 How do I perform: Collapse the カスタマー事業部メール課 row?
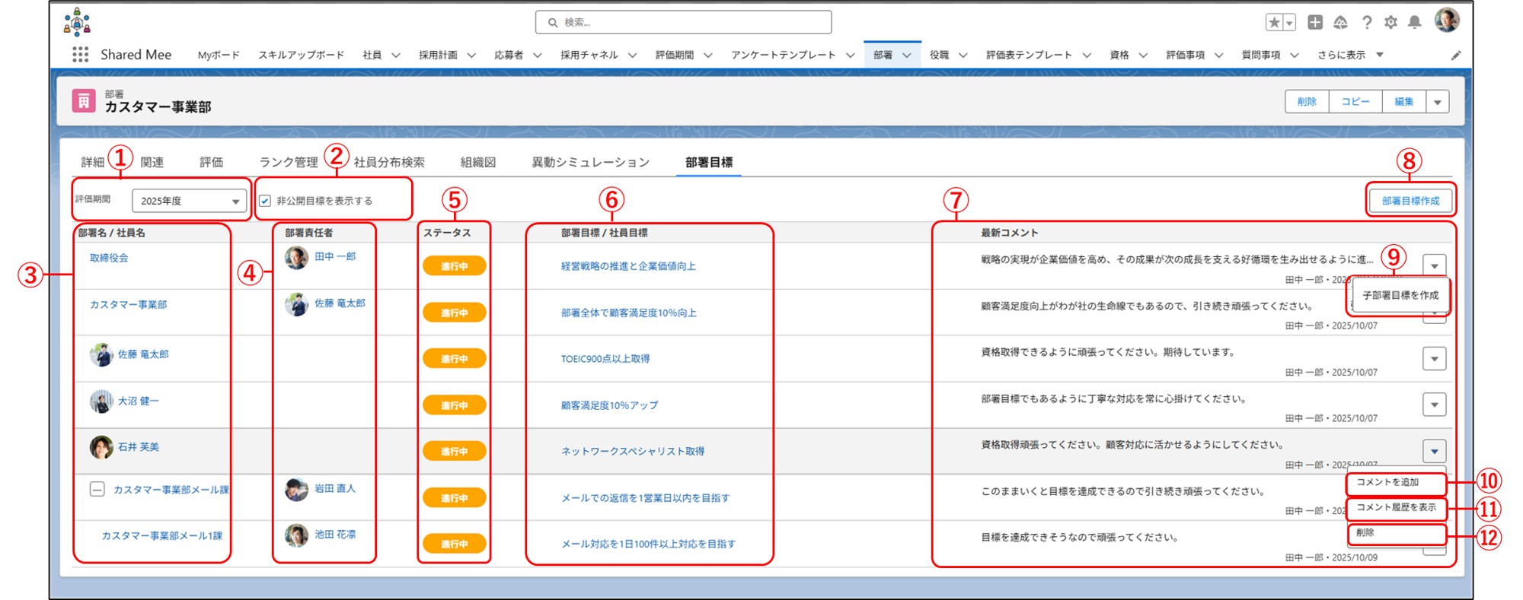click(x=97, y=489)
